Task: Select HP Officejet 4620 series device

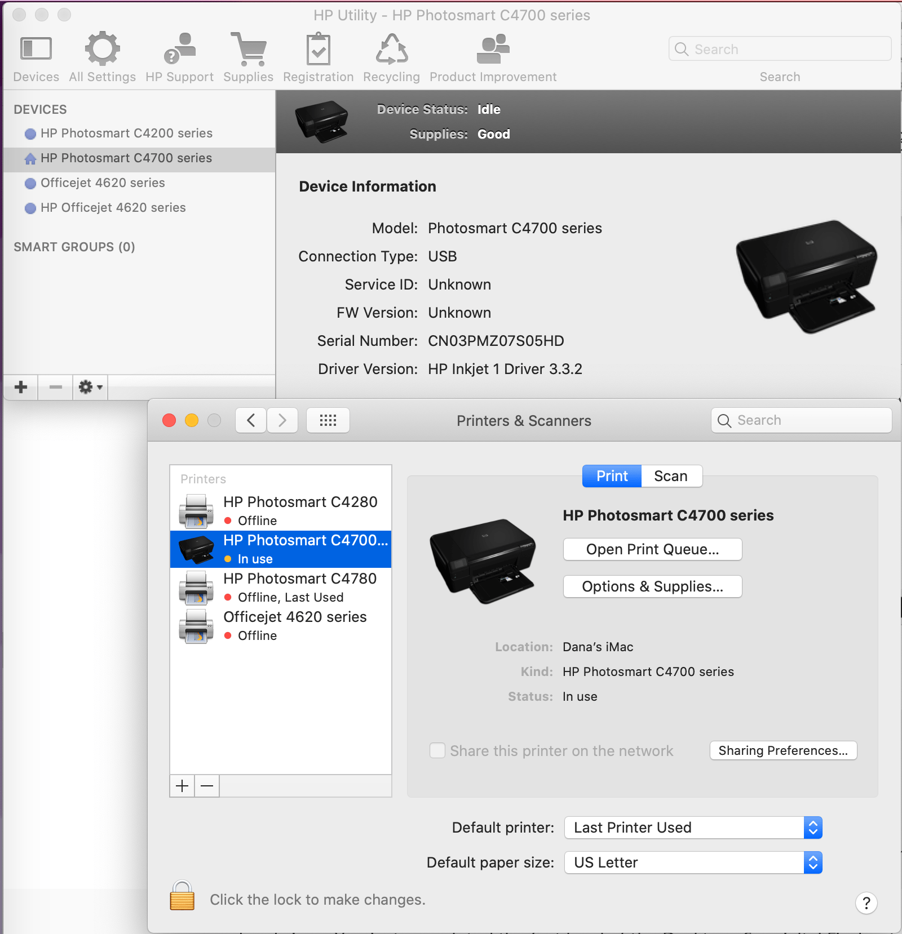Action: click(139, 208)
